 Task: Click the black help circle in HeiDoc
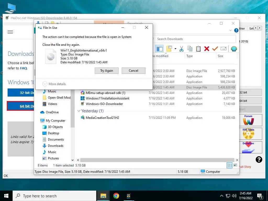coord(259,160)
